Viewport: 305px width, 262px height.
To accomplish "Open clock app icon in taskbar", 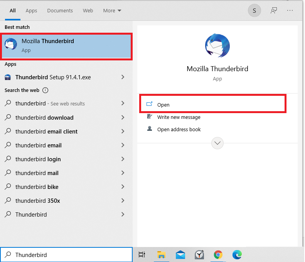I will click(x=199, y=255).
